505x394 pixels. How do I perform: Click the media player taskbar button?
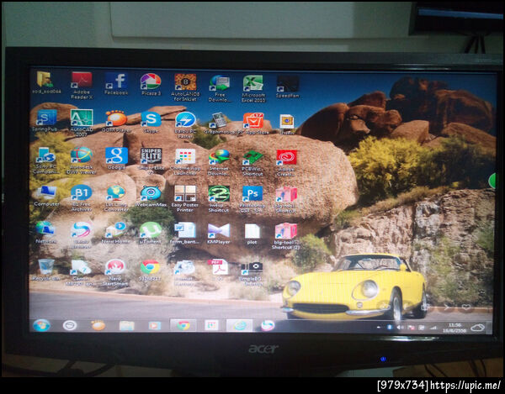coord(155,326)
